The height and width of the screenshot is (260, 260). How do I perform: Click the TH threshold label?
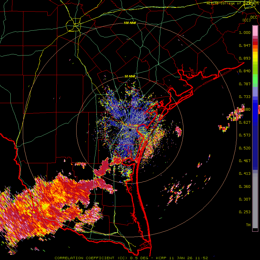[x=248, y=225]
